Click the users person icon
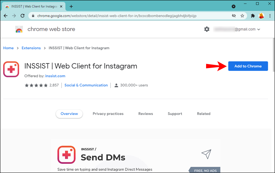The image size is (275, 173). (x=116, y=85)
